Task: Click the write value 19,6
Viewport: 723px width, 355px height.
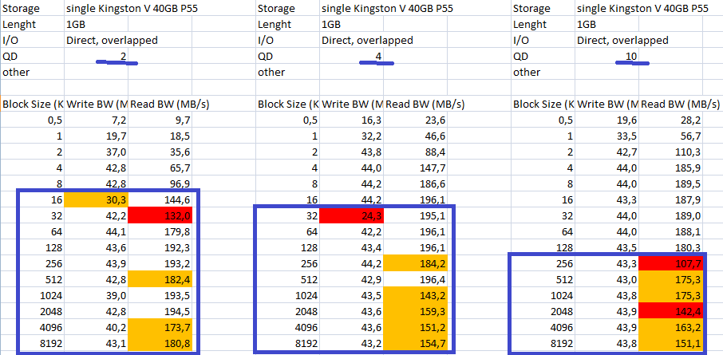Action: click(x=606, y=120)
